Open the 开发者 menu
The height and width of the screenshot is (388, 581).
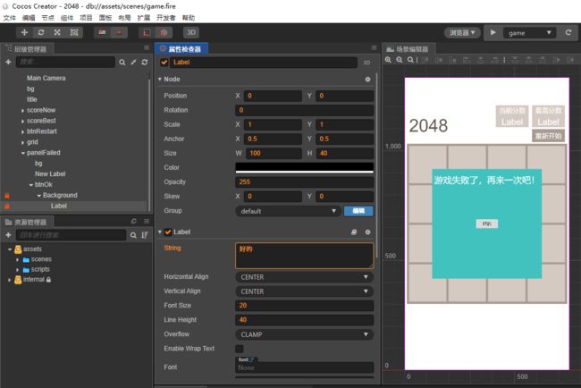point(165,18)
